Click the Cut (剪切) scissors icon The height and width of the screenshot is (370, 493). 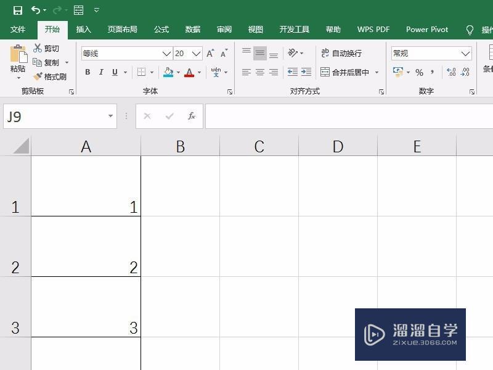[x=38, y=47]
